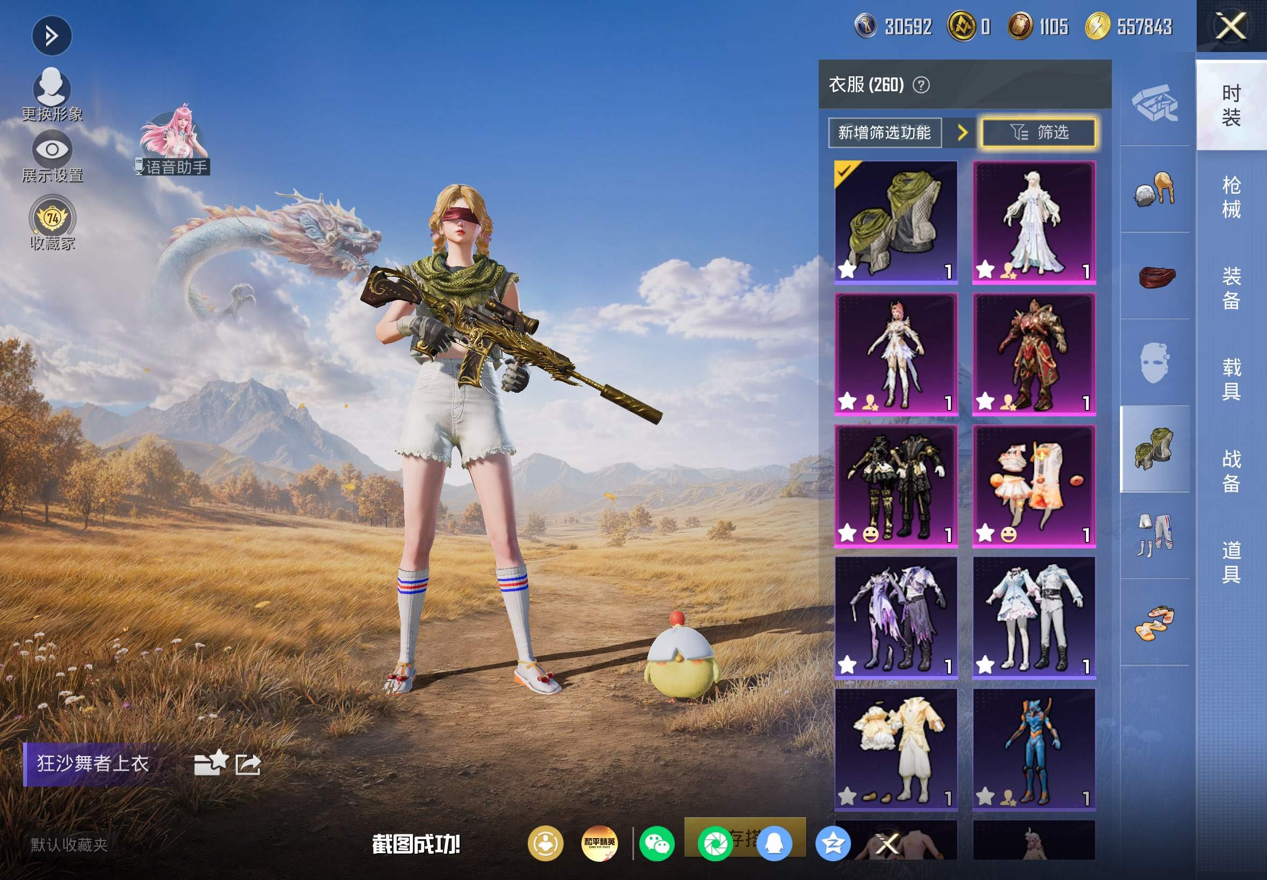Screen dimensions: 1267x880
Task: Select the equipped green scarf vest top
Action: 896,222
